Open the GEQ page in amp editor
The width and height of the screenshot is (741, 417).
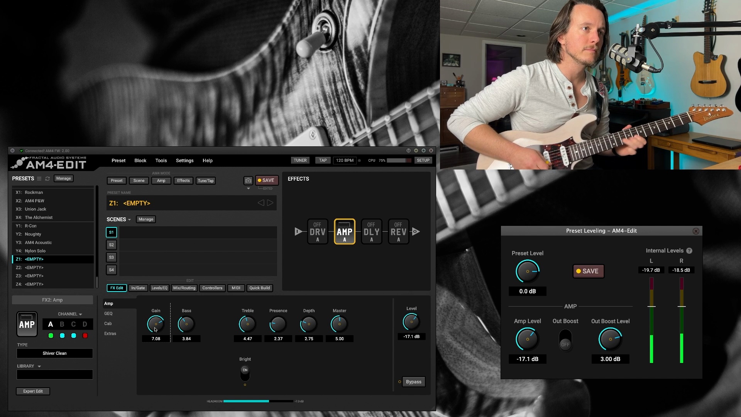tap(108, 314)
